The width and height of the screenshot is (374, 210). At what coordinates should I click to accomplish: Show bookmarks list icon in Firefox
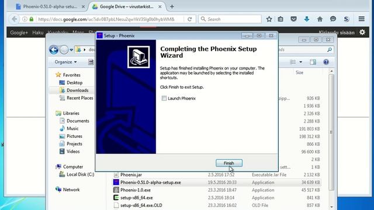click(280, 19)
